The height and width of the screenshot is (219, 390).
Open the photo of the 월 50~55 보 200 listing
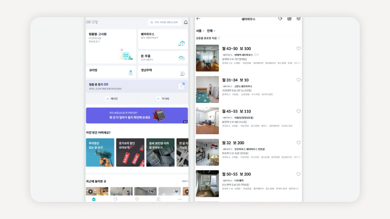pyautogui.click(x=207, y=183)
